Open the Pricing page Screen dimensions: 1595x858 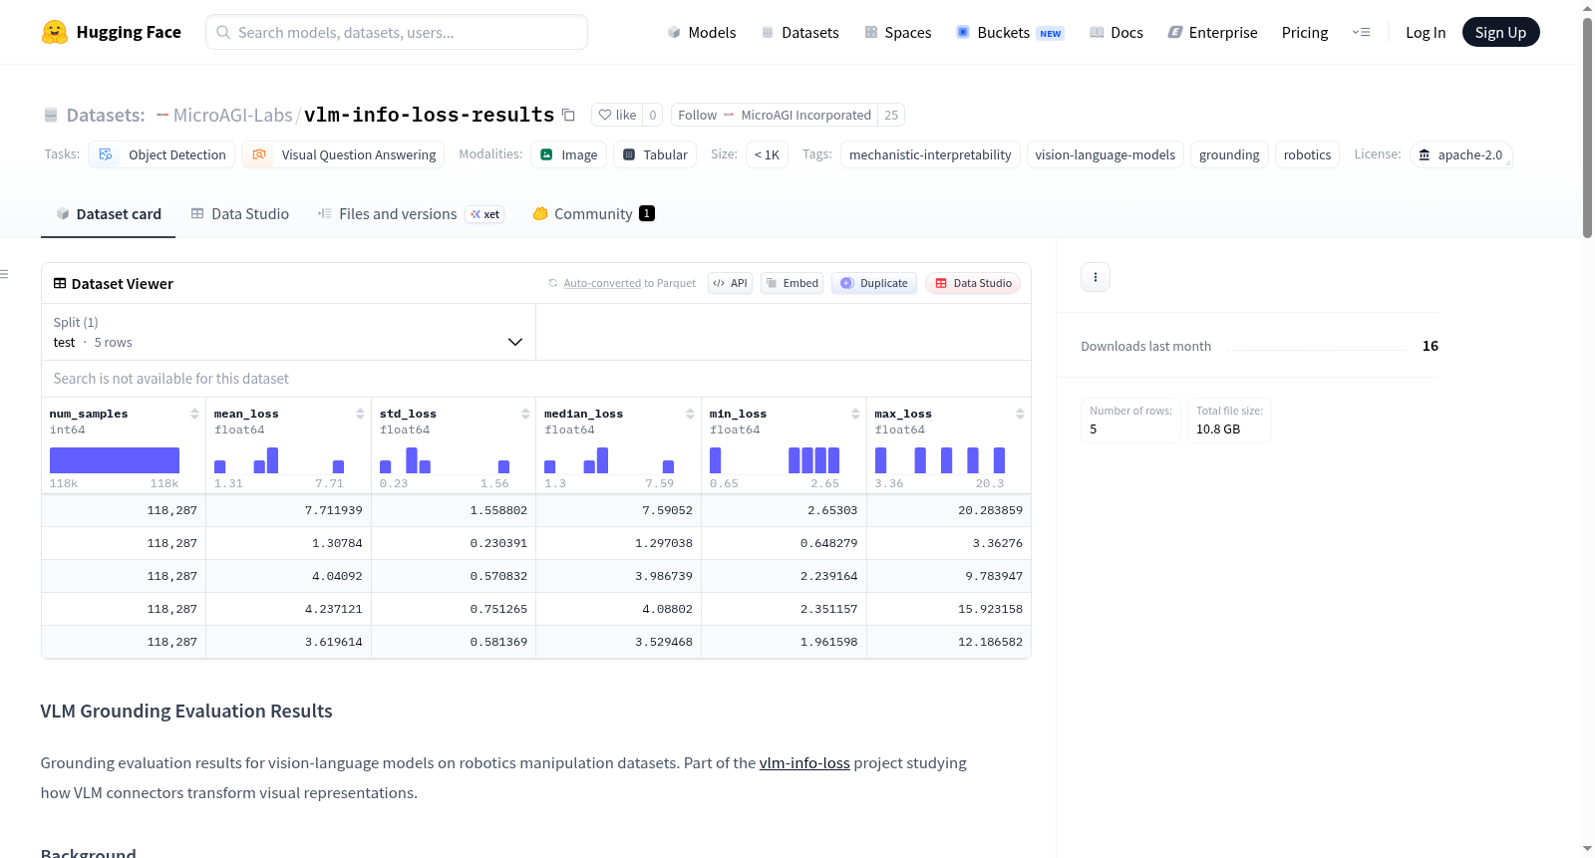click(1305, 32)
